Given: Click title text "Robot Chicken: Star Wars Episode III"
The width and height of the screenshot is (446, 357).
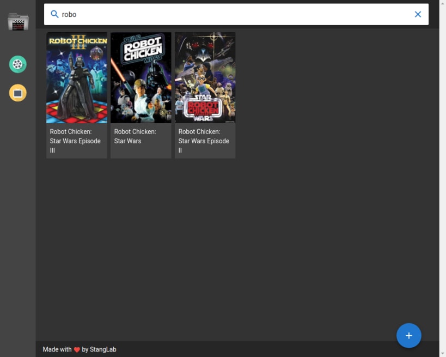Looking at the screenshot, I should point(75,141).
